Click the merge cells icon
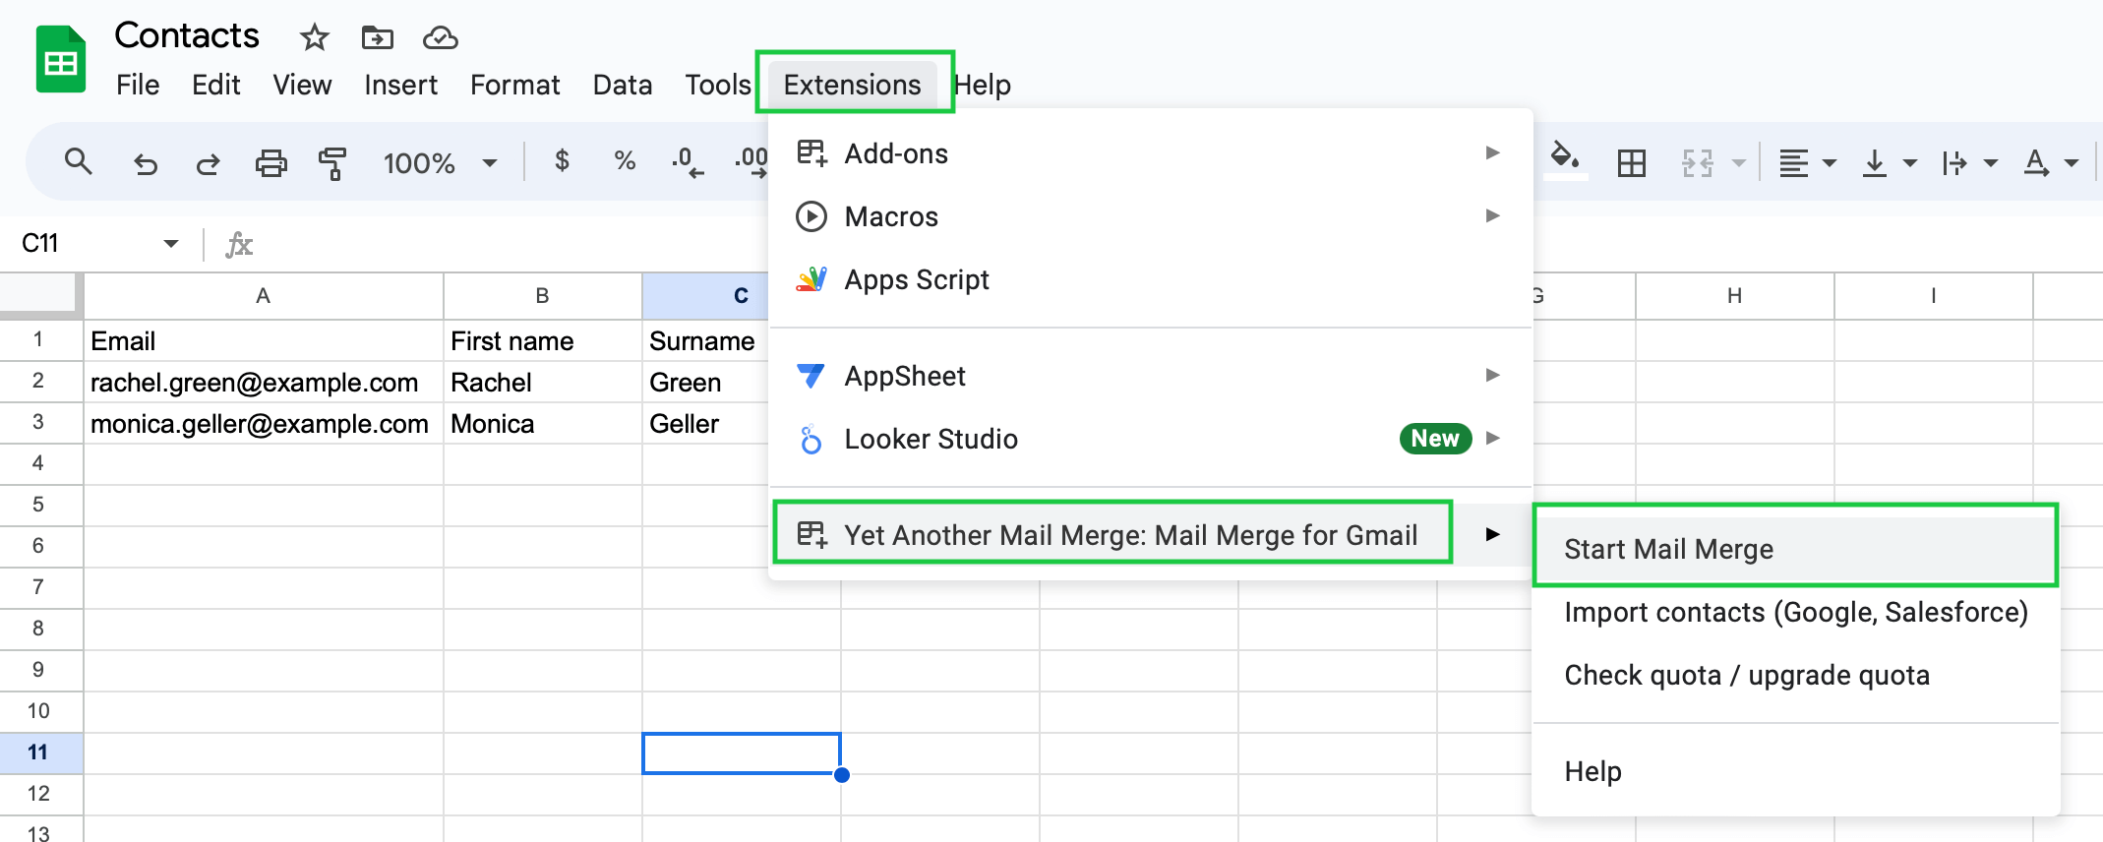The image size is (2103, 842). point(1698,163)
